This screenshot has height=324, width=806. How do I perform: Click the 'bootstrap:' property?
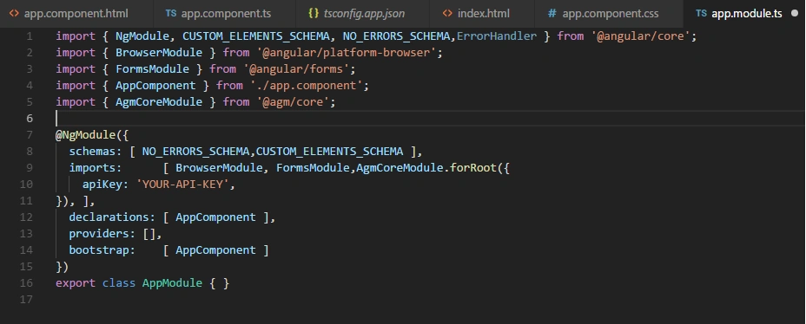click(102, 249)
